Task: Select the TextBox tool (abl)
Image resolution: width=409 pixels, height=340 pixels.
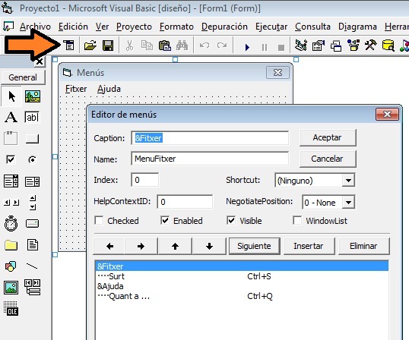Action: [32, 117]
